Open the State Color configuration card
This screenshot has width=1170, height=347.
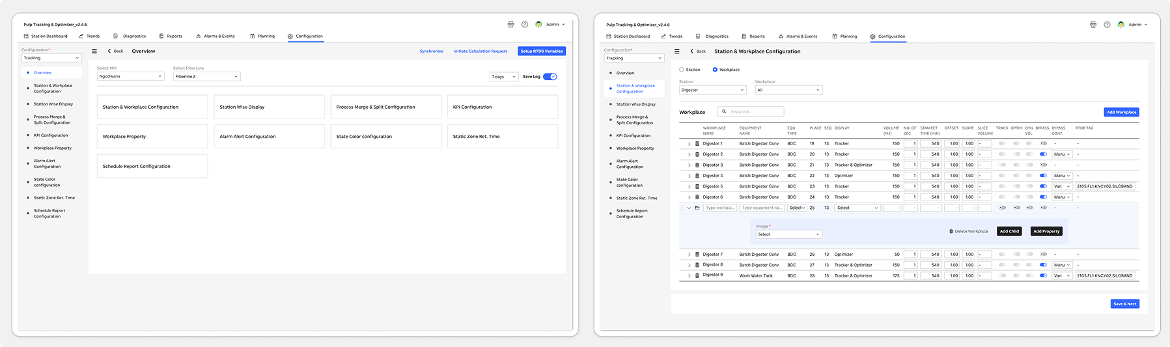(x=385, y=137)
